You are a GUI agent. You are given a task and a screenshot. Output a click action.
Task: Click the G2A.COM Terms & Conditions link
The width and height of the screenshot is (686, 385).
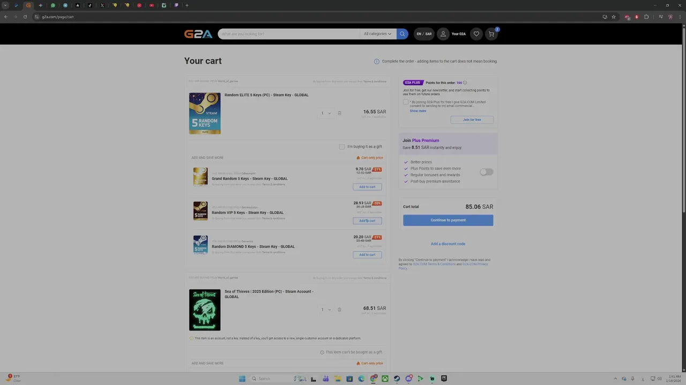[434, 264]
